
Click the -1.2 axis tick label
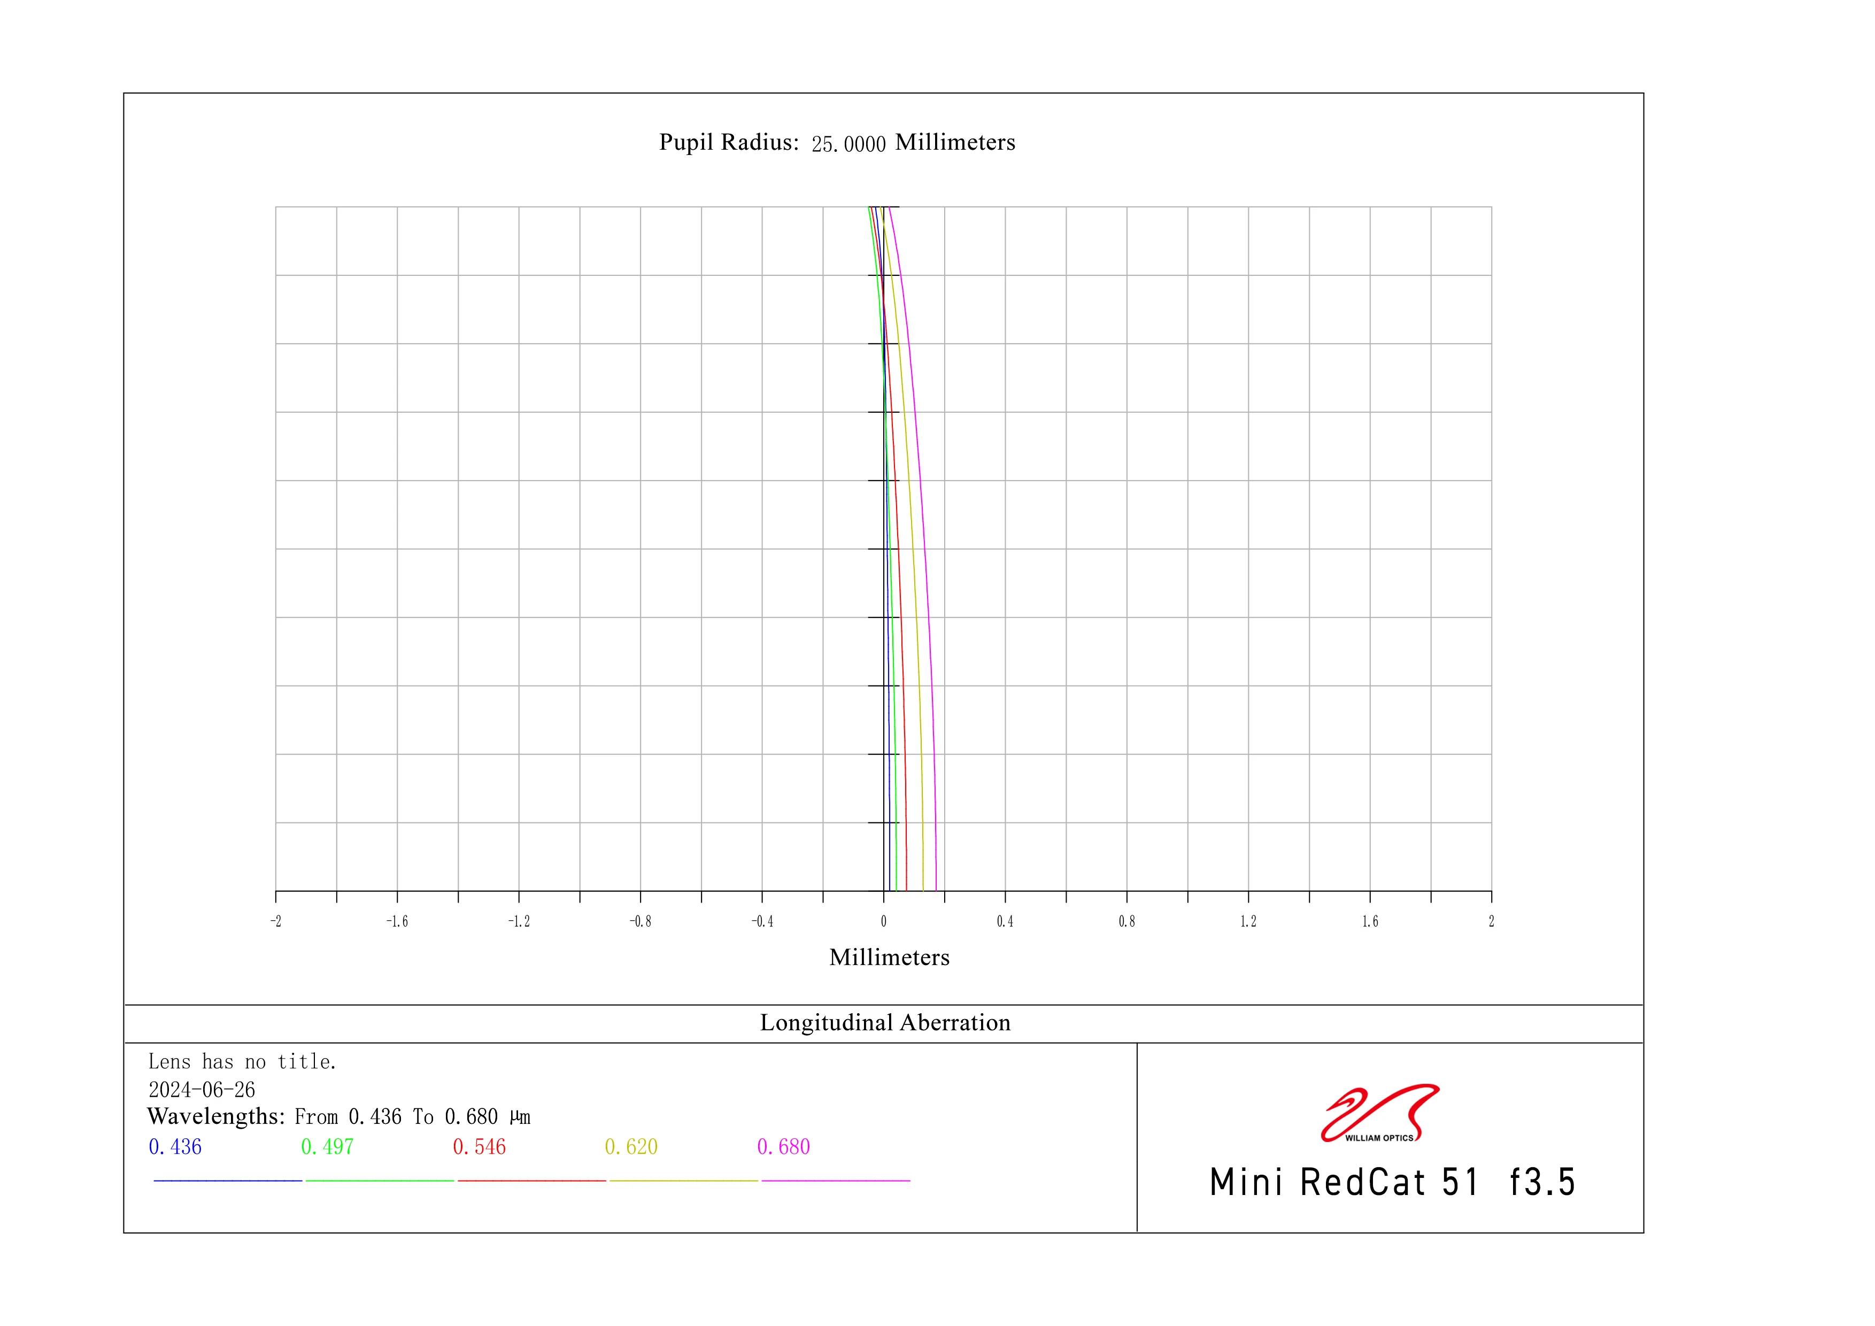[519, 922]
